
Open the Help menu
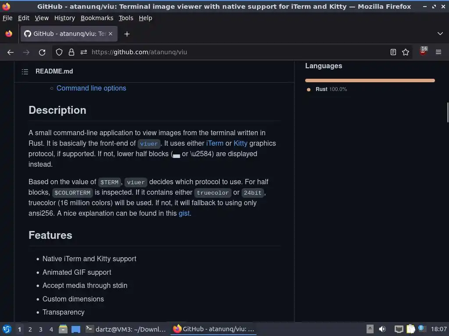click(146, 18)
